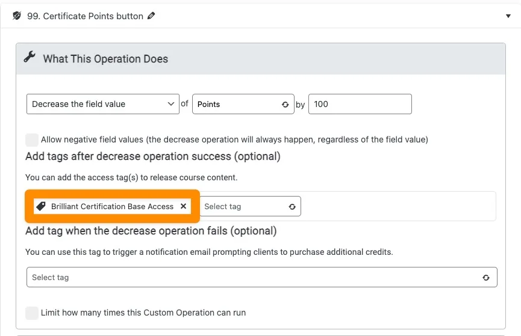Viewport: 521px width, 336px height.
Task: Click the amount input showing 100
Action: coord(360,104)
